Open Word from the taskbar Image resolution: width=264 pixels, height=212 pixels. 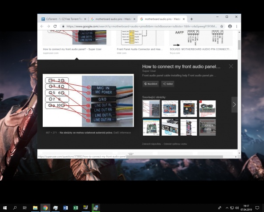pyautogui.click(x=65, y=208)
